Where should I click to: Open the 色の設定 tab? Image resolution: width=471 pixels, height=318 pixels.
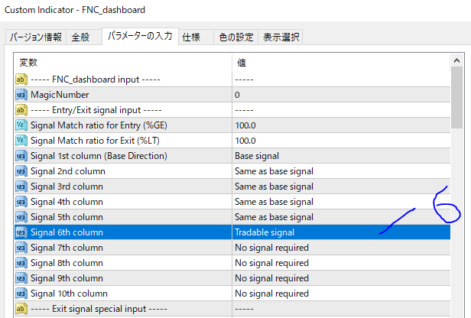pos(235,37)
